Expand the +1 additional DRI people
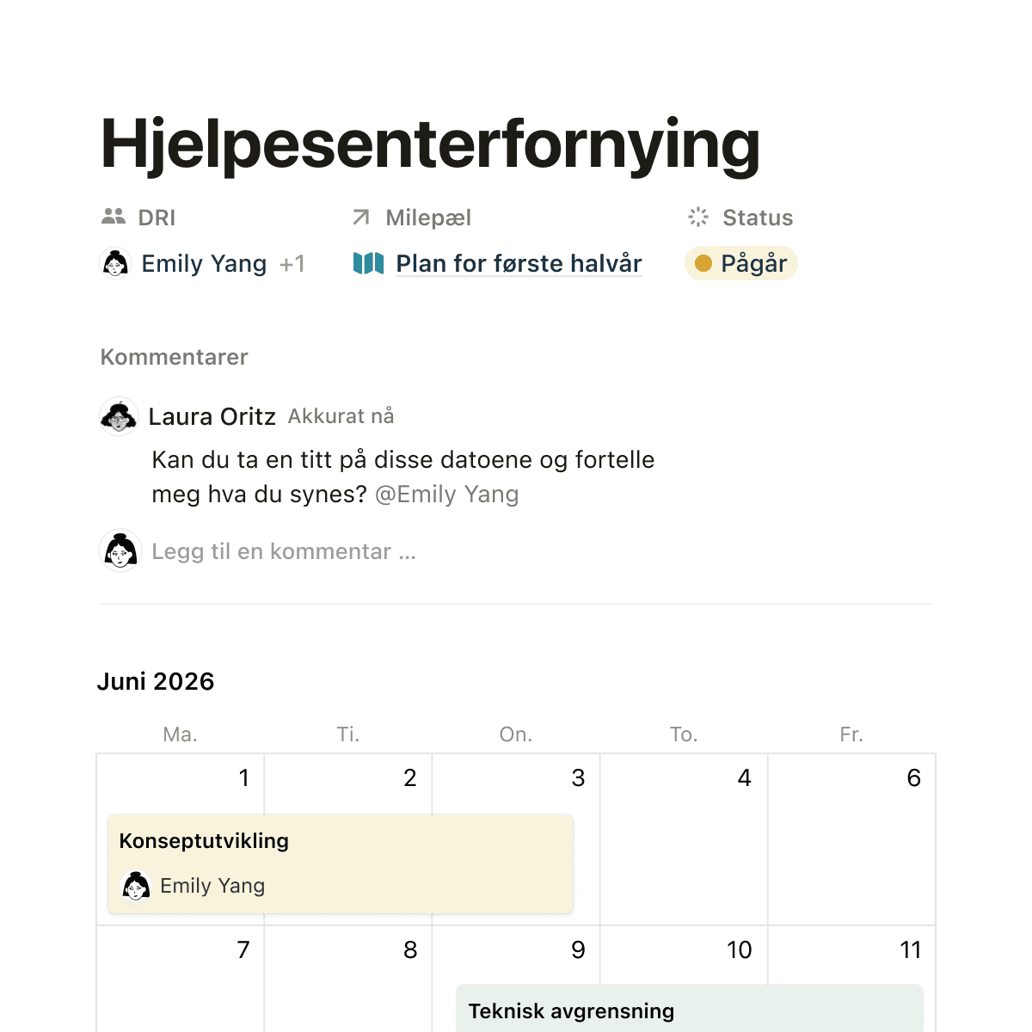This screenshot has width=1032, height=1032. 292,264
